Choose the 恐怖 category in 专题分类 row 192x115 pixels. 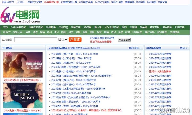(78, 32)
